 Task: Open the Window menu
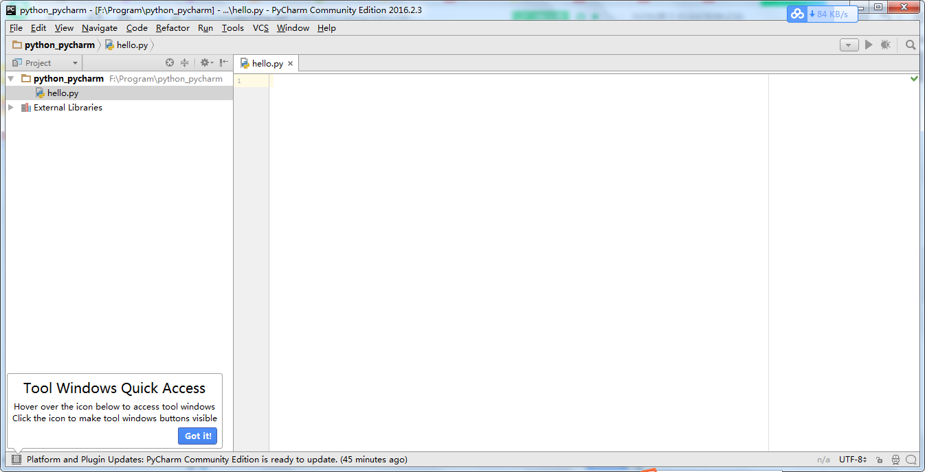[x=293, y=28]
